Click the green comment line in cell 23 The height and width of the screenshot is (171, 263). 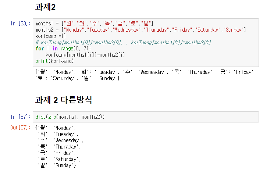click(123, 42)
